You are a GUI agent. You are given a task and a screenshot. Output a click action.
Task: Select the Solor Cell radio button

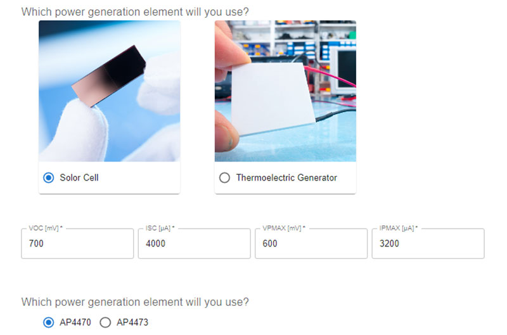point(49,178)
